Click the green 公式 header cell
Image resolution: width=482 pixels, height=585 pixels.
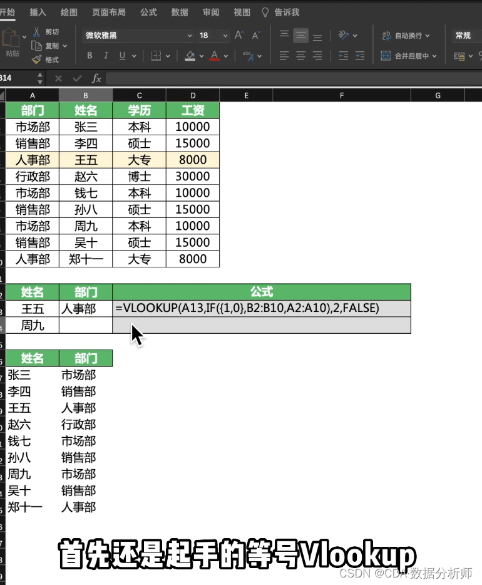pos(262,292)
